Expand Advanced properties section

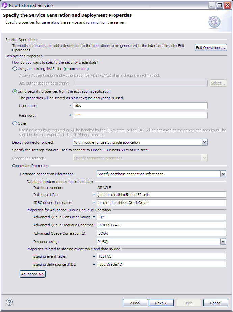(33, 274)
